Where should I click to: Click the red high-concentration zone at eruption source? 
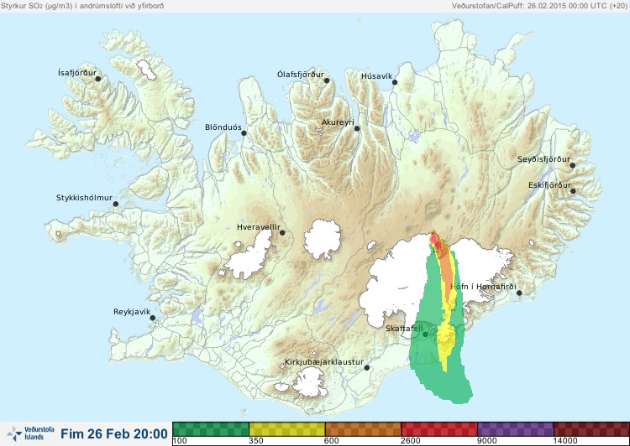click(x=434, y=239)
